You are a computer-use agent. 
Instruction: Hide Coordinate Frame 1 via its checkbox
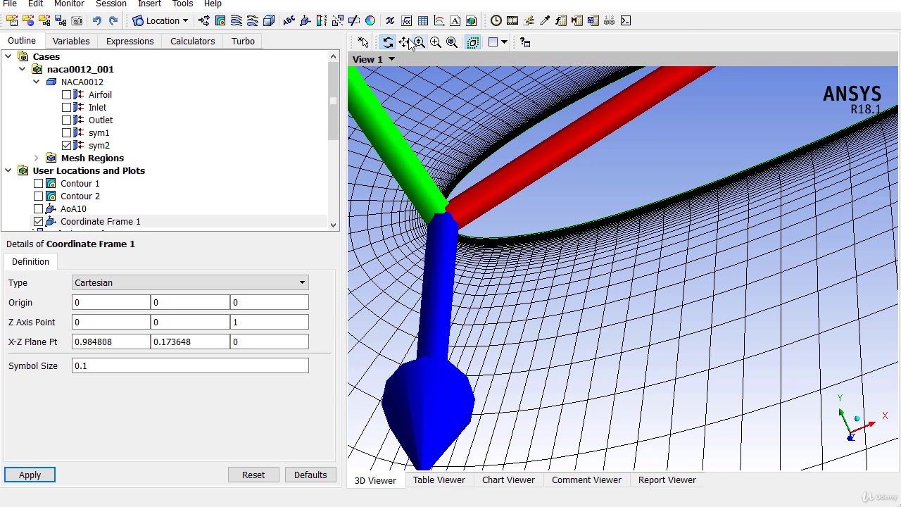point(38,221)
